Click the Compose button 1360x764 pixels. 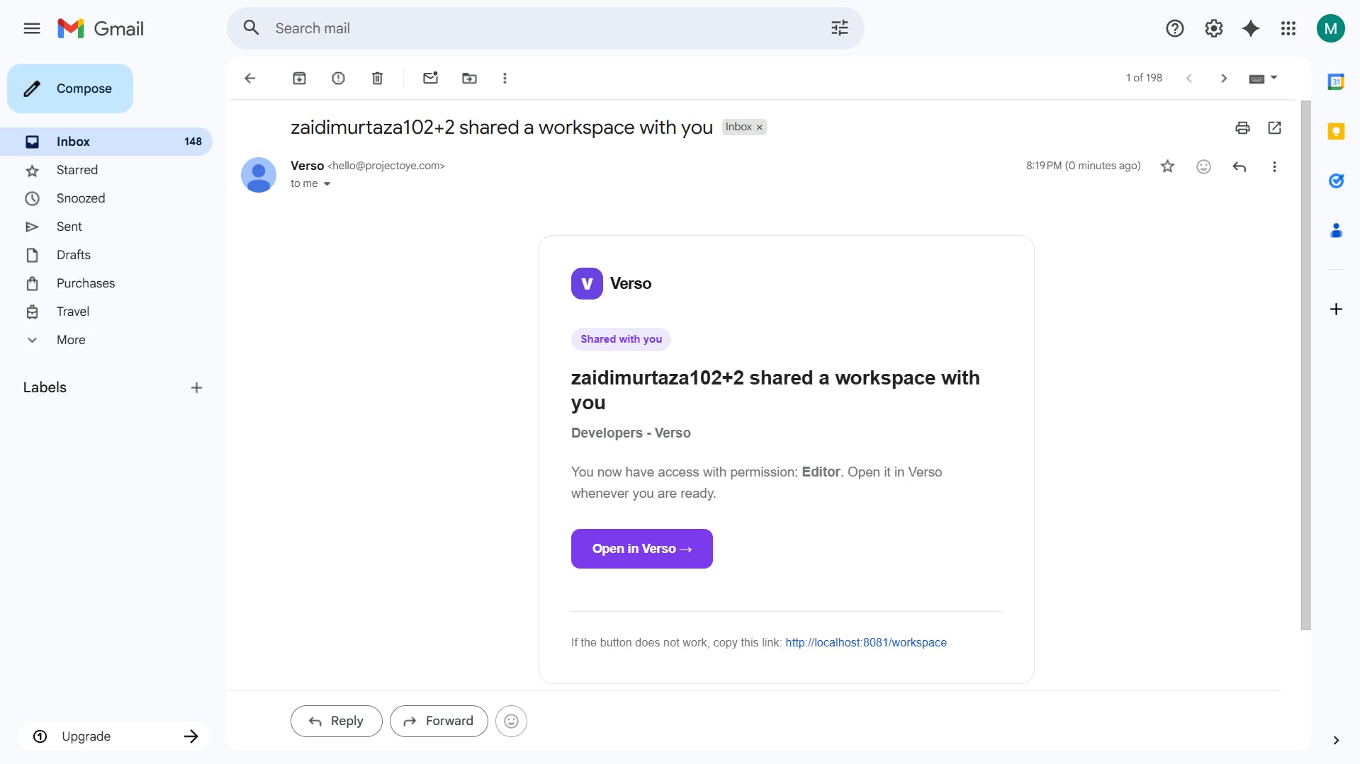[x=70, y=89]
